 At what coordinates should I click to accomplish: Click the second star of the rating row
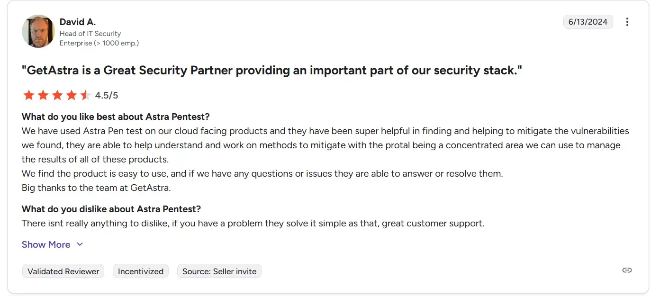pyautogui.click(x=43, y=95)
